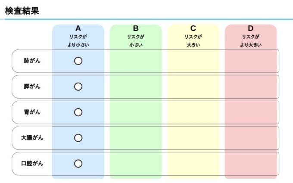Select the 大腸がん circle marker
The width and height of the screenshot is (293, 183).
click(x=78, y=138)
